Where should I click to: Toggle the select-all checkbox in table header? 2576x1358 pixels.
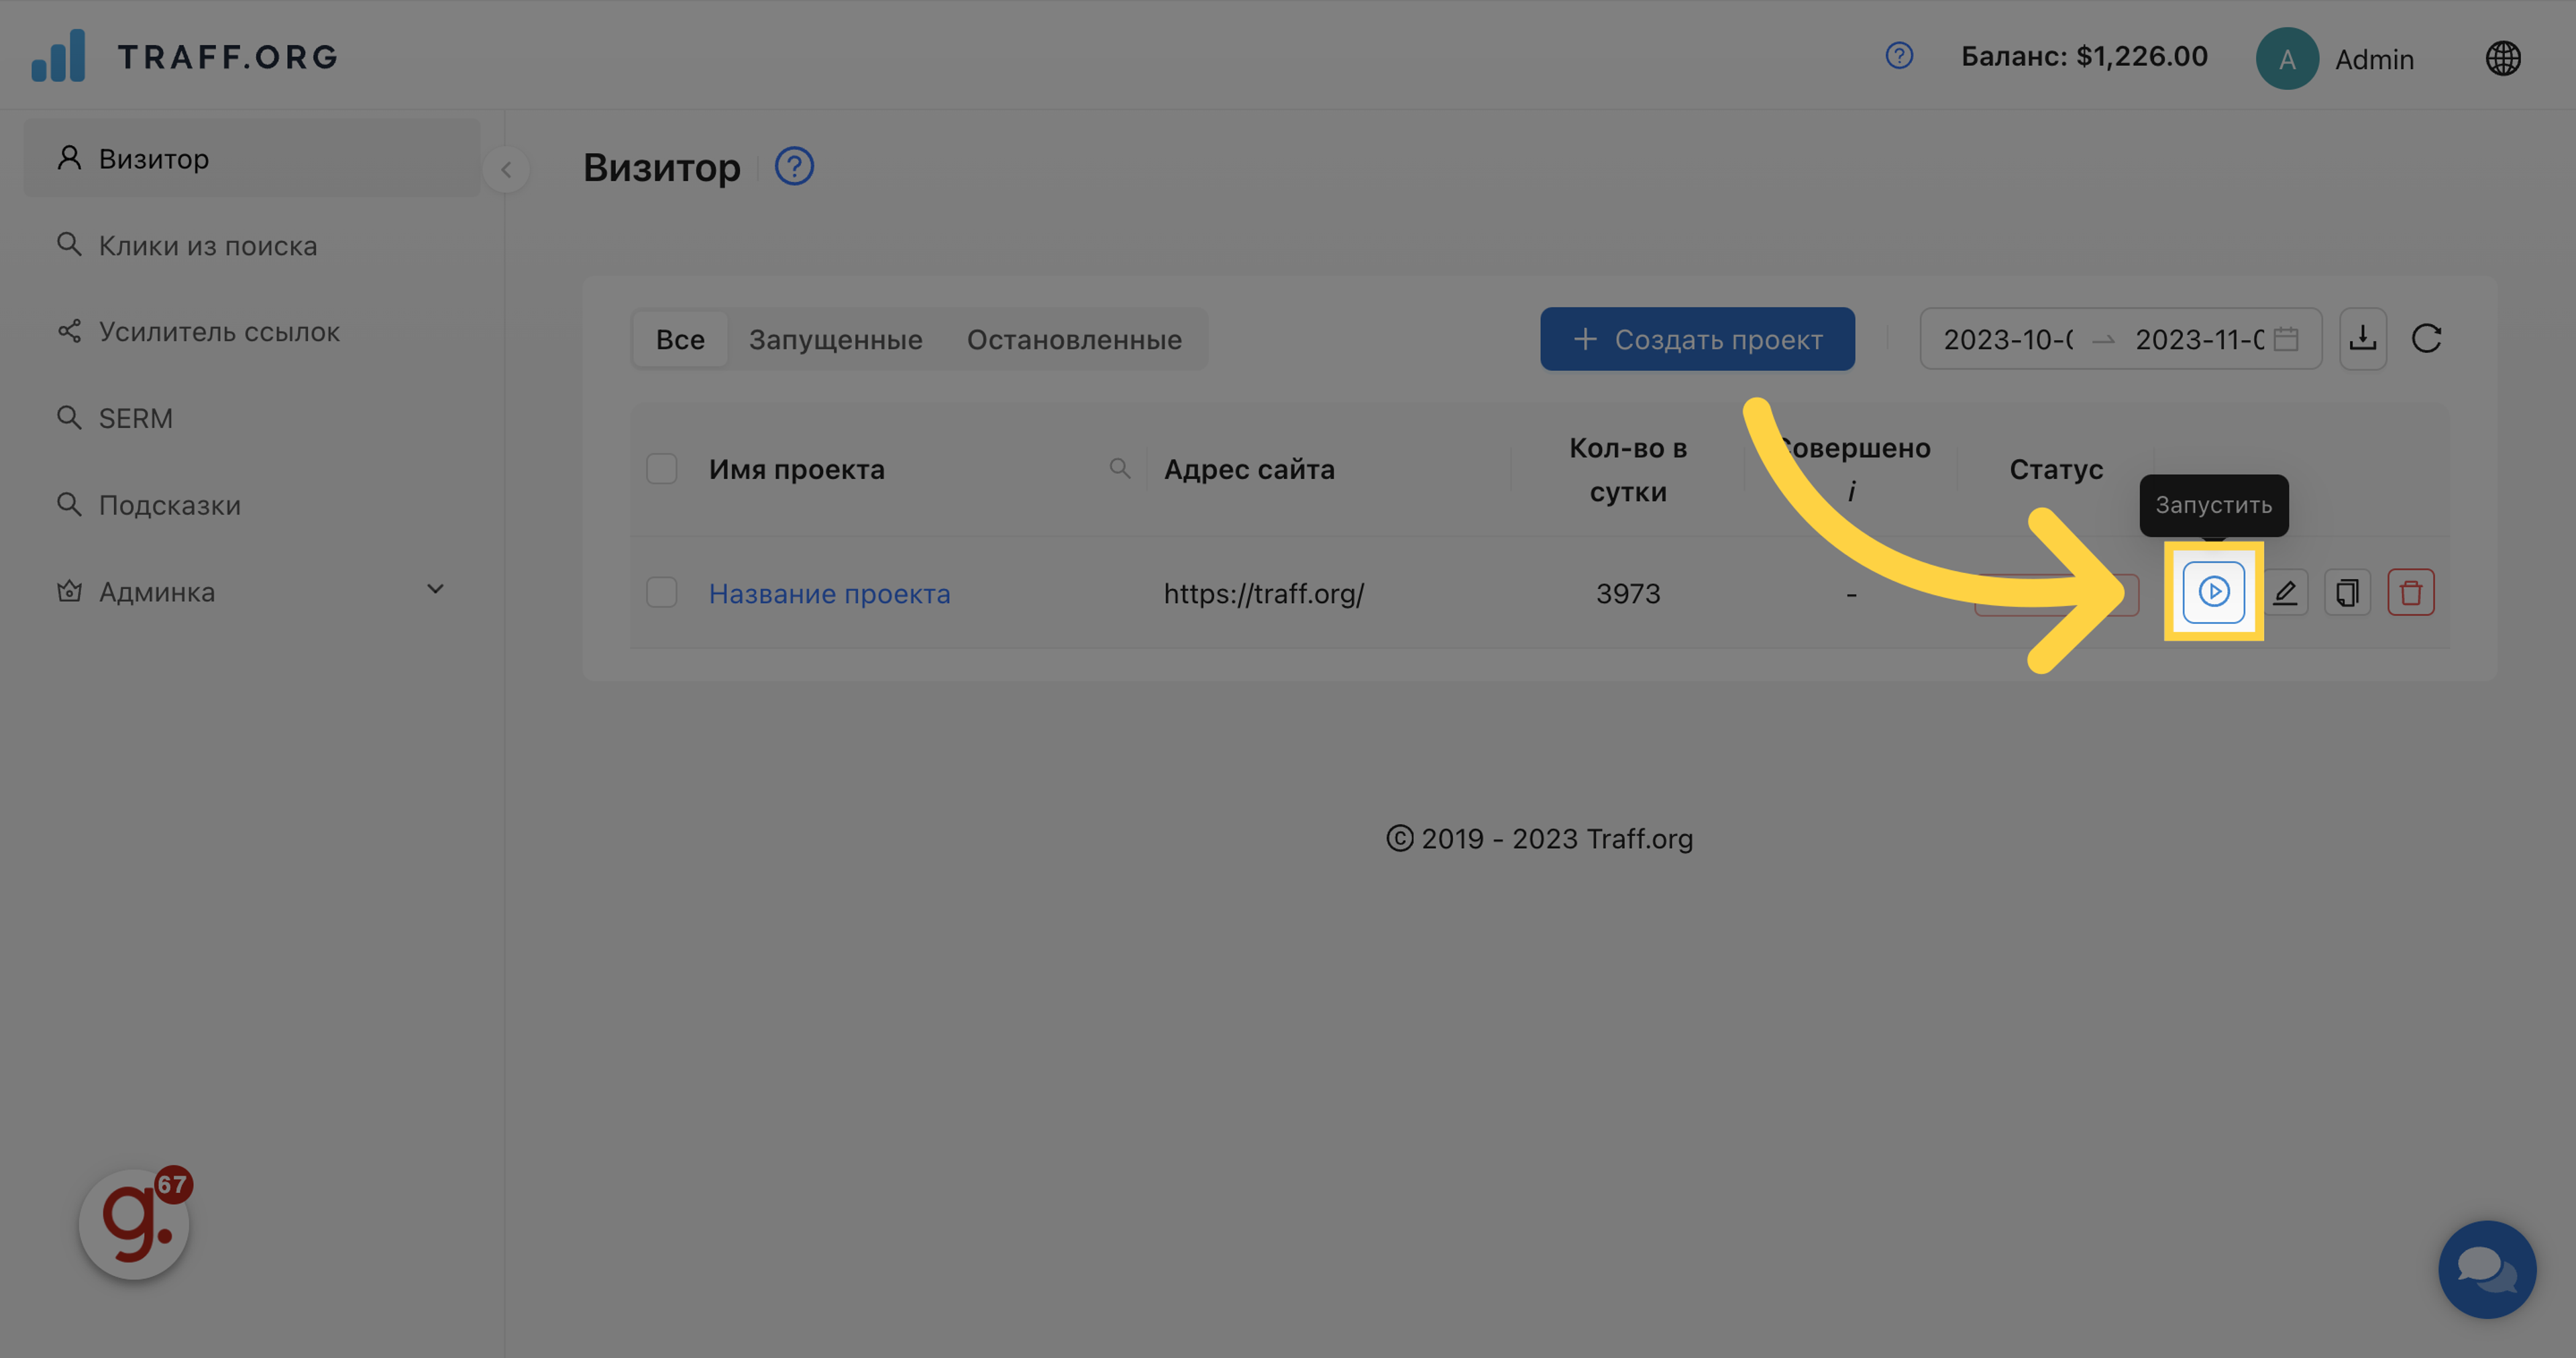[661, 469]
